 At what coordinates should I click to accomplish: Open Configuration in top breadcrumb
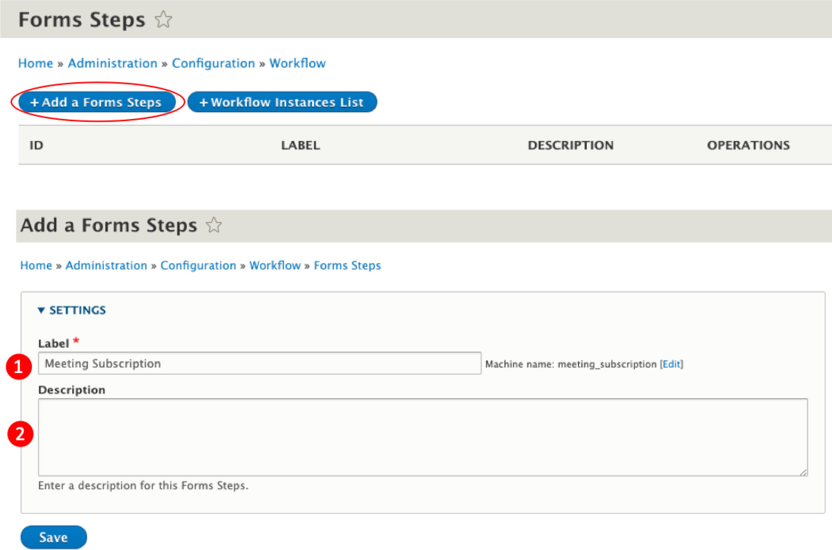click(213, 63)
